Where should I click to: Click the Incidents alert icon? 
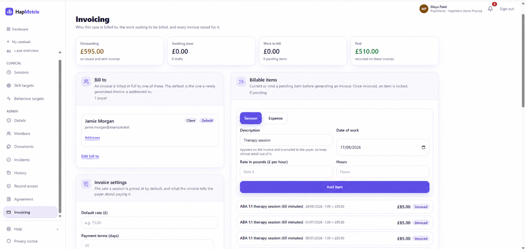[x=9, y=160]
